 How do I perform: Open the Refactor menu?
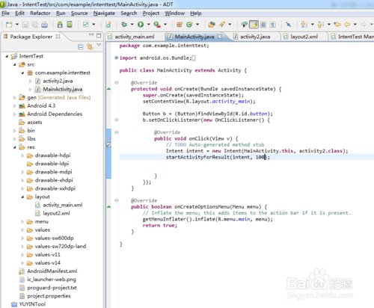(x=40, y=13)
